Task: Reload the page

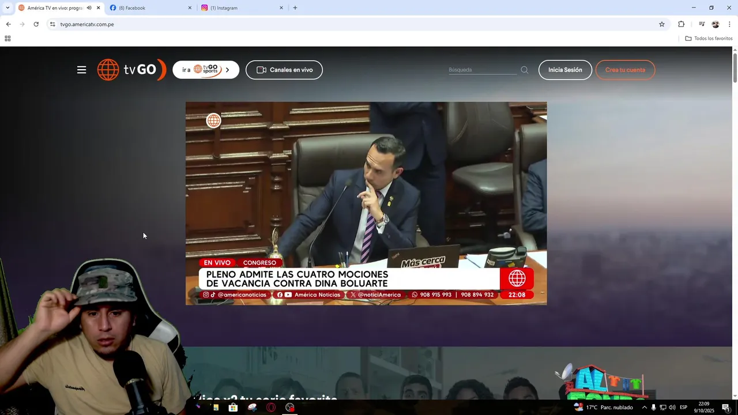Action: point(36,24)
